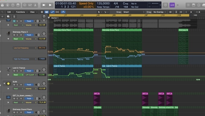Open the pointer tool menu
Image resolution: width=205 pixels, height=116 pixels.
[x=100, y=12]
